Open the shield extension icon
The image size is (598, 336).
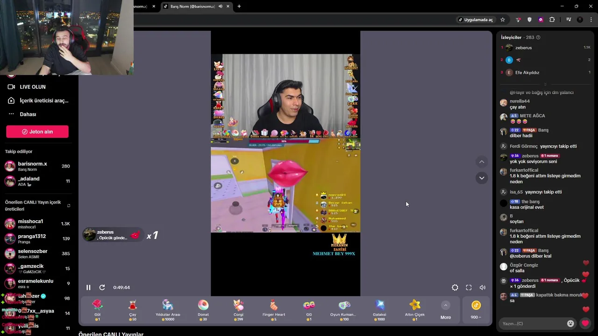tap(529, 20)
